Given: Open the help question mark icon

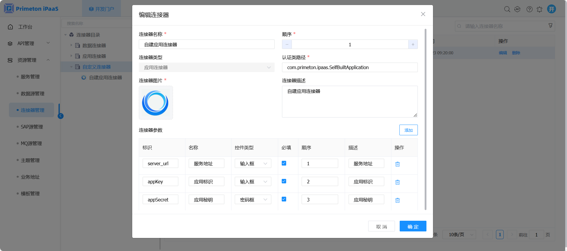Looking at the screenshot, I should (529, 9).
